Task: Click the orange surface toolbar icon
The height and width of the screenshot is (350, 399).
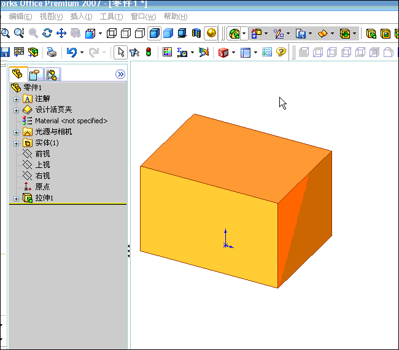Action: point(323,33)
